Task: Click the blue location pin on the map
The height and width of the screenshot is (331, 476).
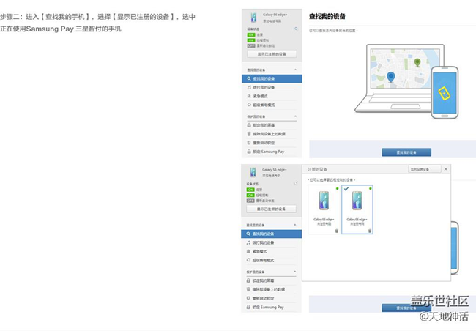Action: (x=390, y=76)
